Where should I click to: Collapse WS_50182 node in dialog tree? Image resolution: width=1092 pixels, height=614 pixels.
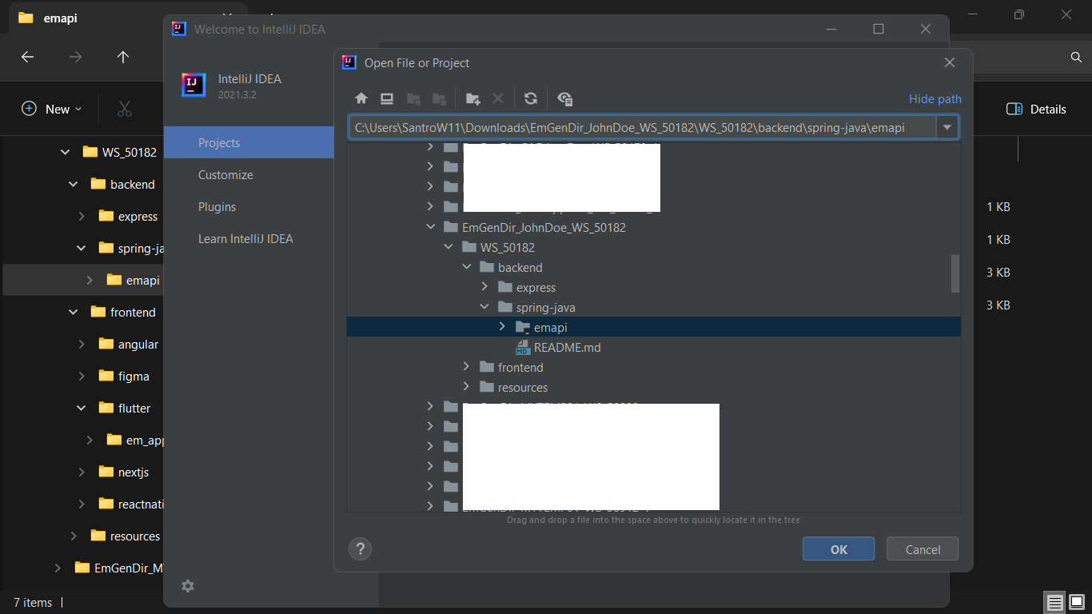pos(449,247)
